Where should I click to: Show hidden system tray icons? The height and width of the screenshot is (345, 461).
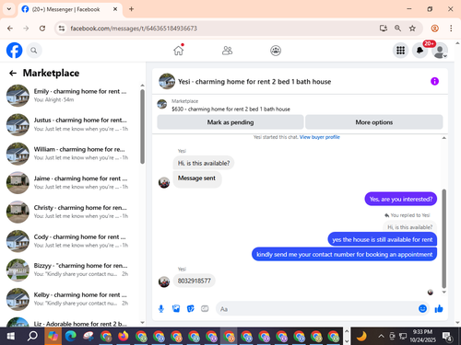381,336
